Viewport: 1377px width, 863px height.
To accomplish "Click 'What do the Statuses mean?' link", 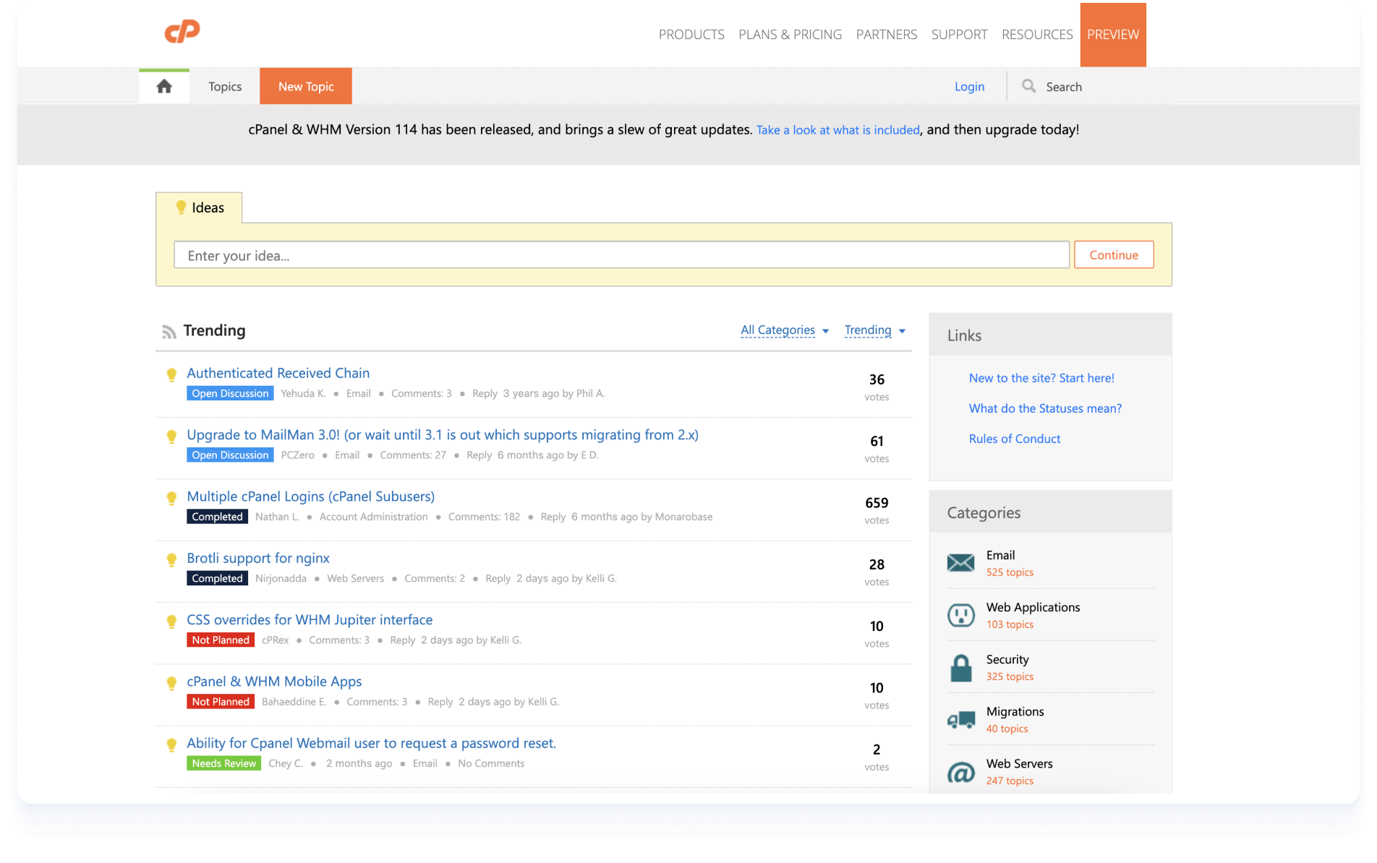I will click(1045, 408).
